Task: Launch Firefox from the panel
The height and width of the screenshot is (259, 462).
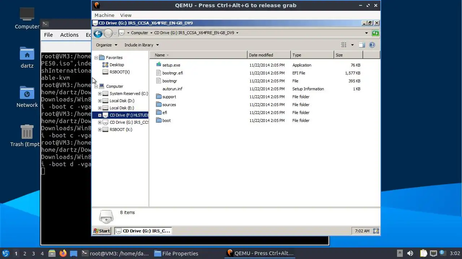Action: 63,253
